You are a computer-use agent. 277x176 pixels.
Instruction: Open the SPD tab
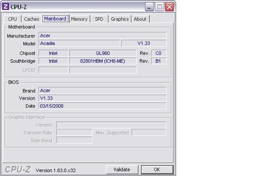(99, 19)
